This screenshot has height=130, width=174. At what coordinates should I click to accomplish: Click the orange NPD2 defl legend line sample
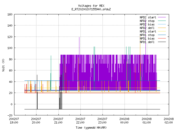(162, 28)
